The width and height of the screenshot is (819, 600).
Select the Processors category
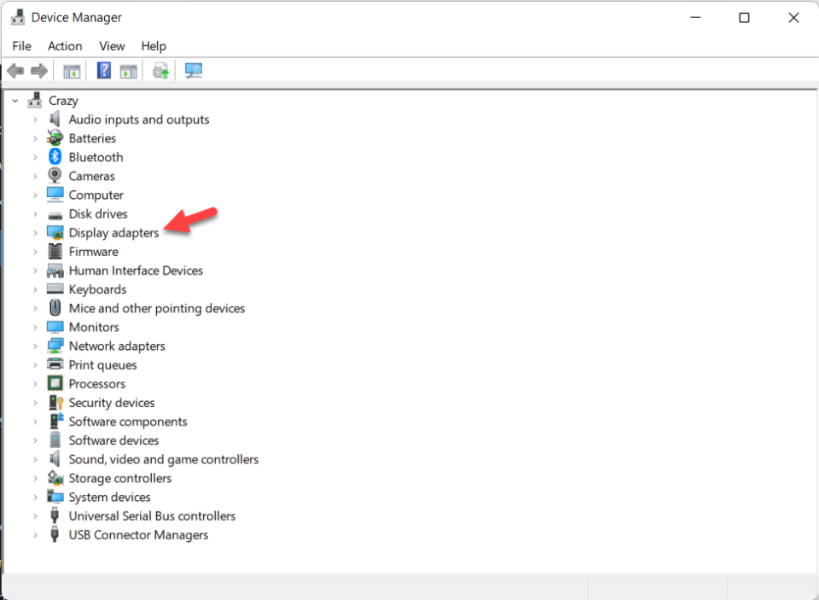pyautogui.click(x=96, y=383)
